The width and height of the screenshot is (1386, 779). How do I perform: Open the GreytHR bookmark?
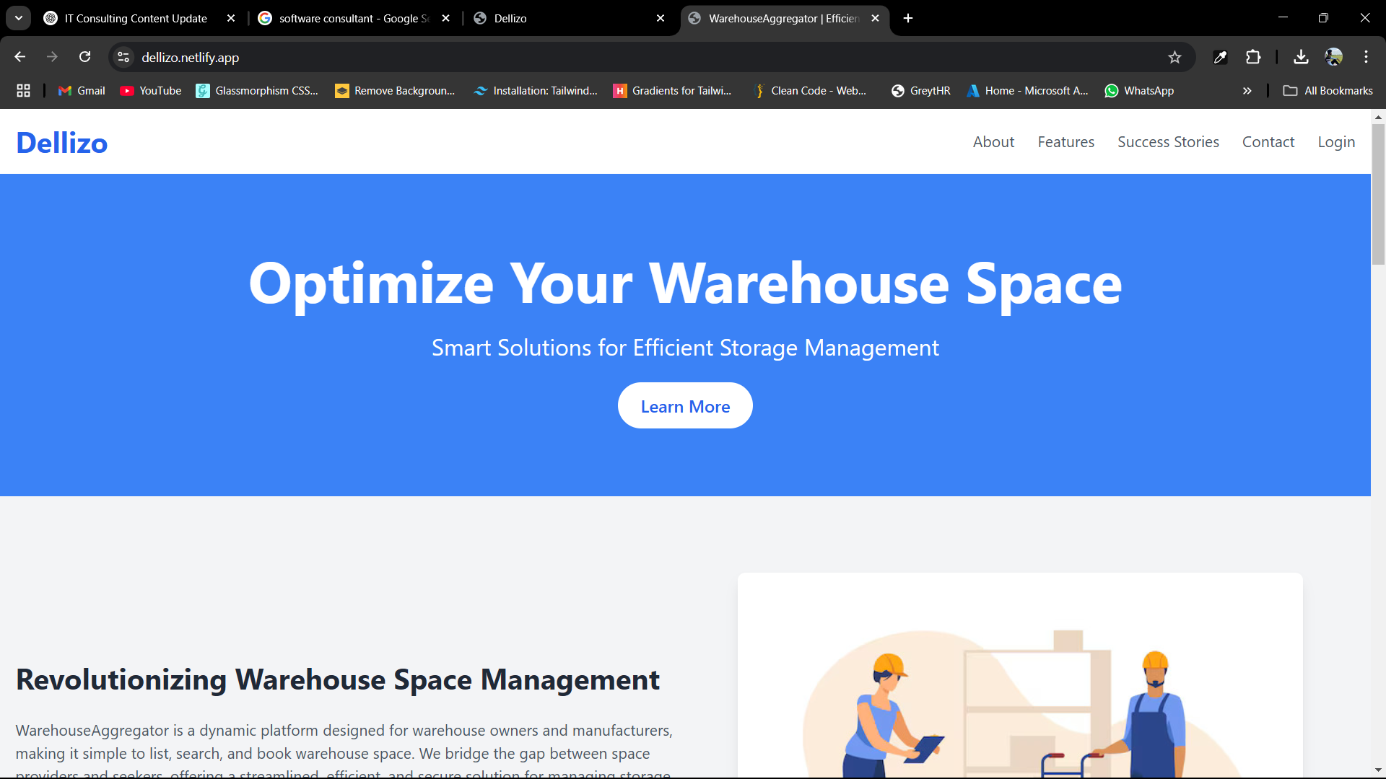(920, 90)
